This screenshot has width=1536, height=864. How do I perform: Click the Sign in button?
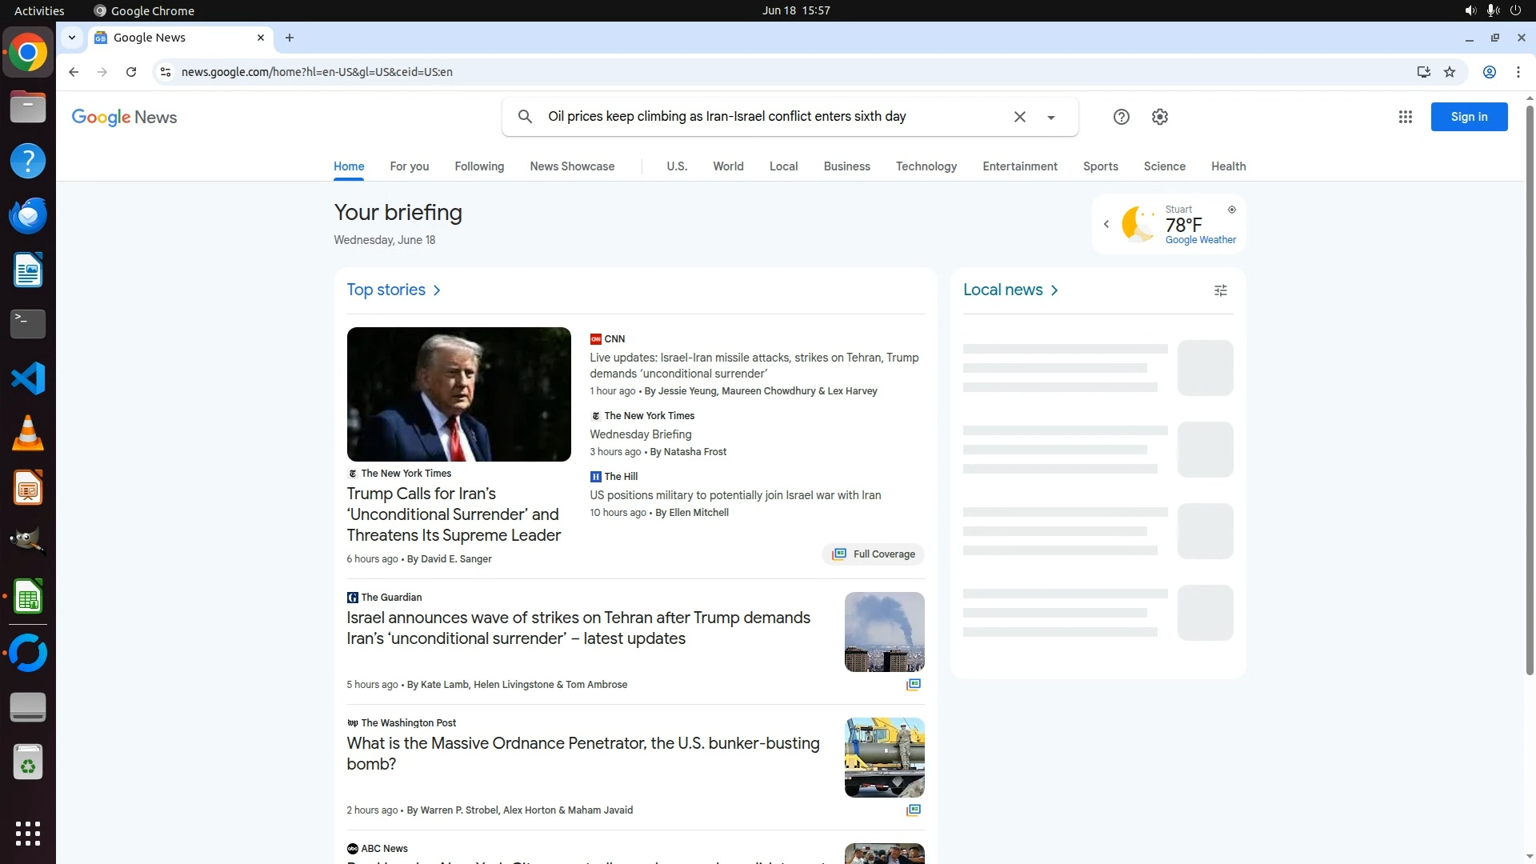(x=1468, y=117)
